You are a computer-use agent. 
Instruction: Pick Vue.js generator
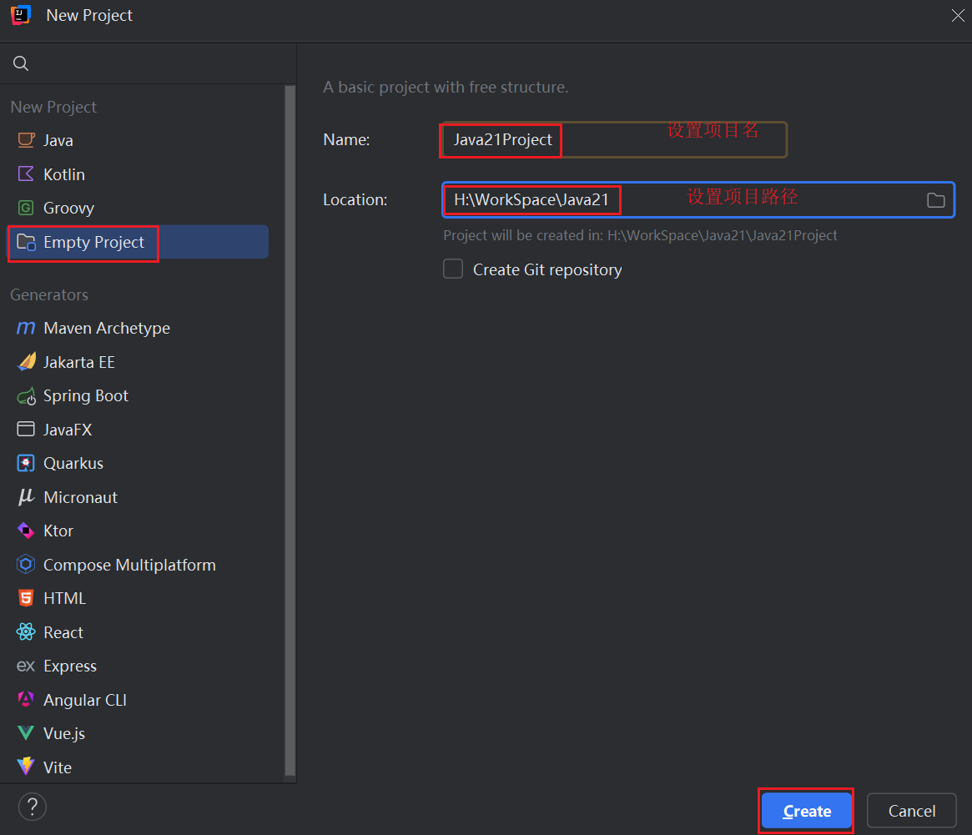138,733
